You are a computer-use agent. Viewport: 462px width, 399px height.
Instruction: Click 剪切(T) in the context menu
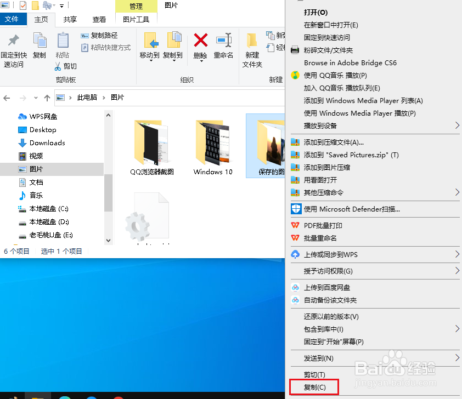click(314, 375)
